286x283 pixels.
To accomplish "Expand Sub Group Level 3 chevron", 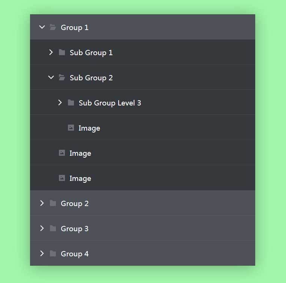I will pyautogui.click(x=60, y=103).
